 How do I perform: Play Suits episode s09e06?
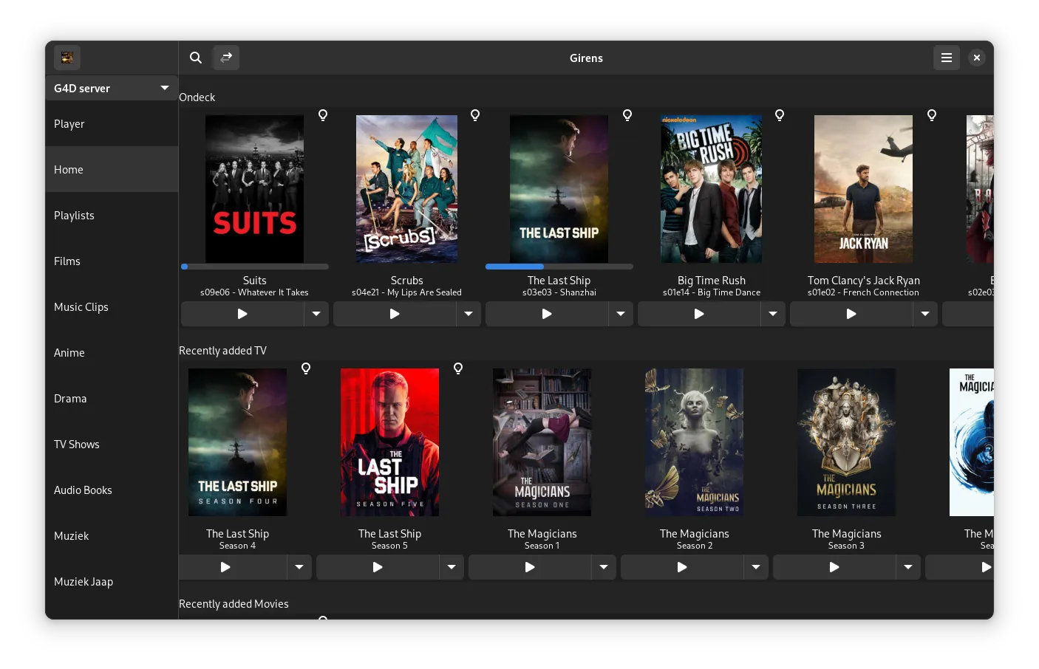tap(242, 314)
